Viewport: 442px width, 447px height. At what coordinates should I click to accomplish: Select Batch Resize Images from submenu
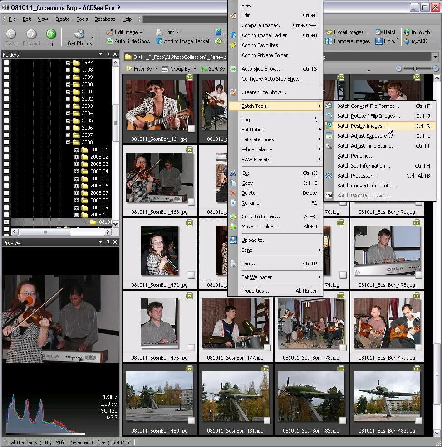[379, 126]
